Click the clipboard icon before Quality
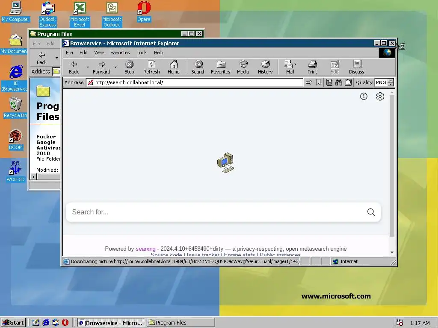The width and height of the screenshot is (438, 328). tap(348, 82)
